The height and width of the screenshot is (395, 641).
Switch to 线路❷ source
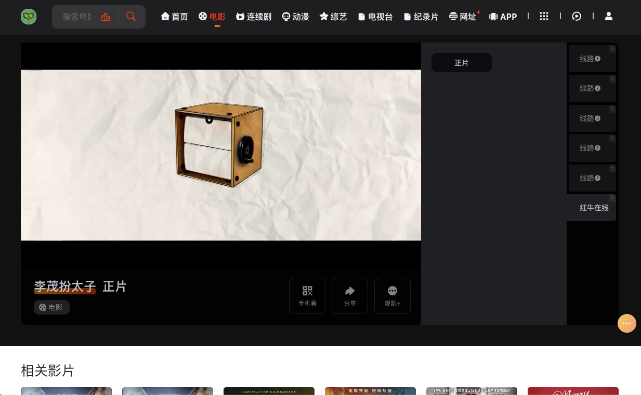[x=592, y=89]
